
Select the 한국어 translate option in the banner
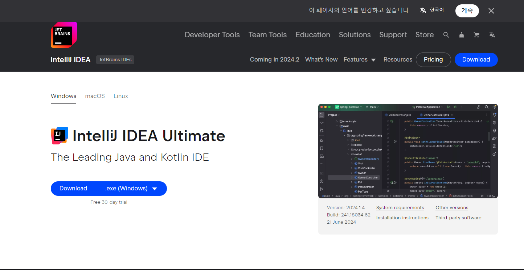pyautogui.click(x=432, y=10)
